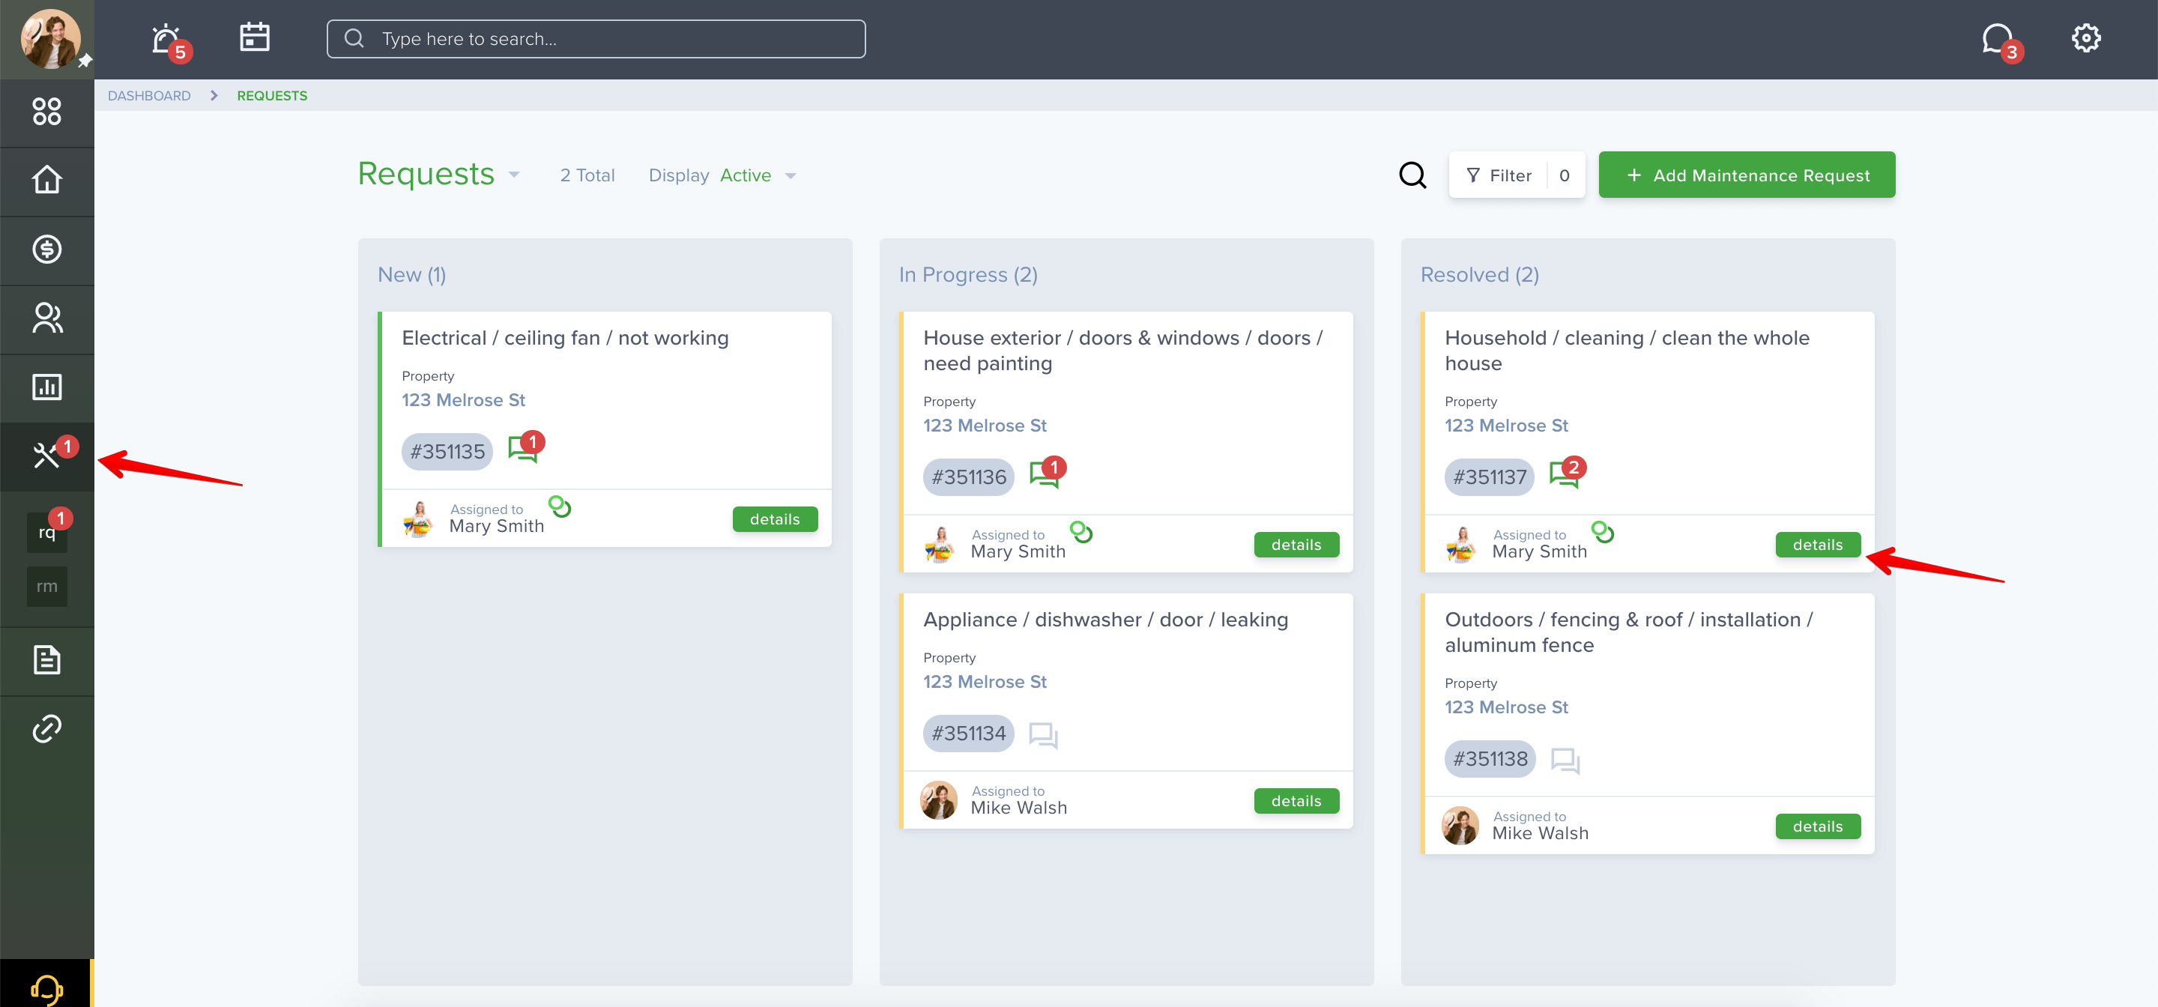Click the 'Resolved (2)' column header
The height and width of the screenshot is (1007, 2158).
point(1479,275)
